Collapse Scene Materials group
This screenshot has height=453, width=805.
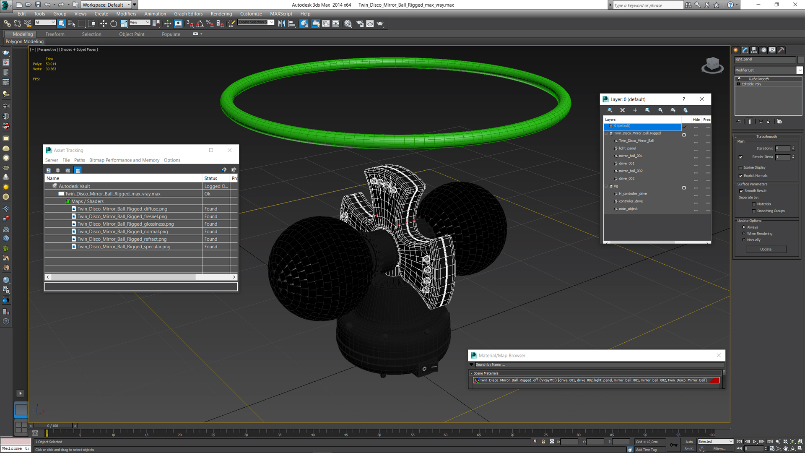click(x=471, y=373)
